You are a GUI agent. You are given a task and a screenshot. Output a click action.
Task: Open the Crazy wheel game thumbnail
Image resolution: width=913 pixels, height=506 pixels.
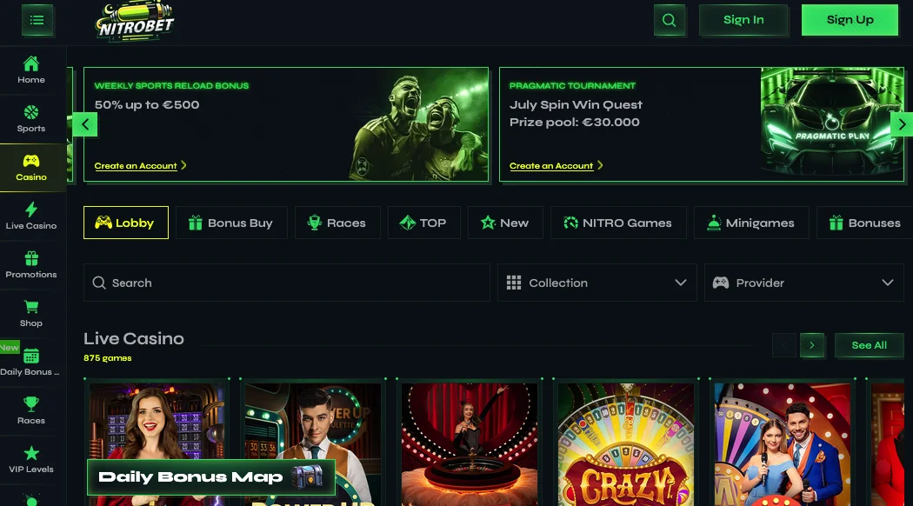[x=626, y=443]
